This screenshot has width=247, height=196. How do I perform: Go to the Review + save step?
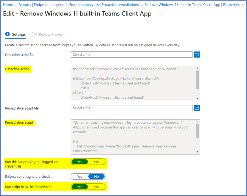[x=47, y=34]
